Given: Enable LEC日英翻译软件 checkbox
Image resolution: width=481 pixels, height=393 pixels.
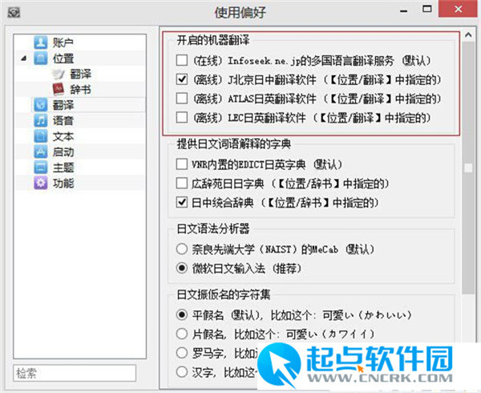Looking at the screenshot, I should [182, 117].
